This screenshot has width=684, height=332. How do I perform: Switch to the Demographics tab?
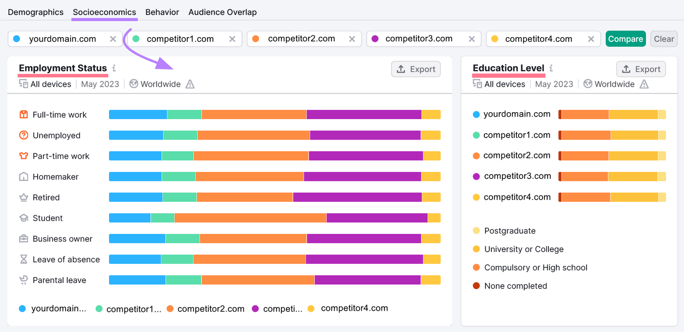(x=35, y=12)
